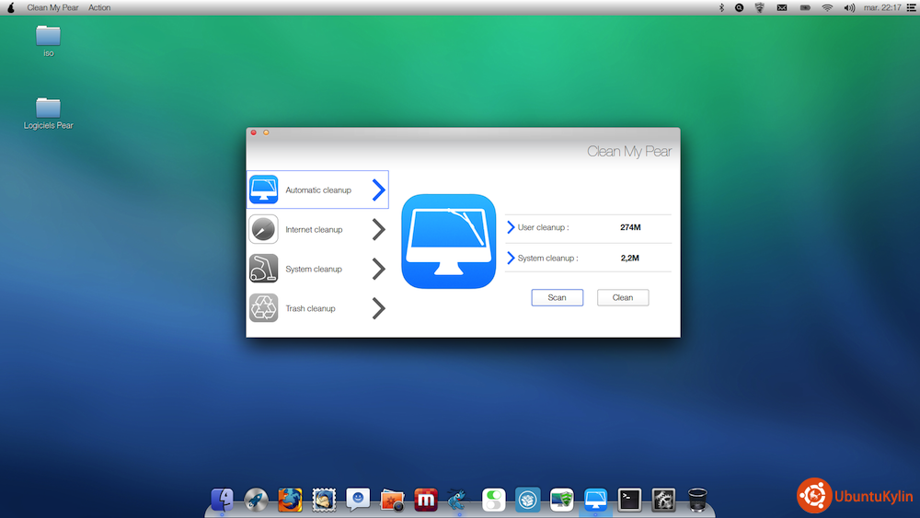Choose the System cleanup vacuum icon
Image resolution: width=920 pixels, height=518 pixels.
coord(263,269)
